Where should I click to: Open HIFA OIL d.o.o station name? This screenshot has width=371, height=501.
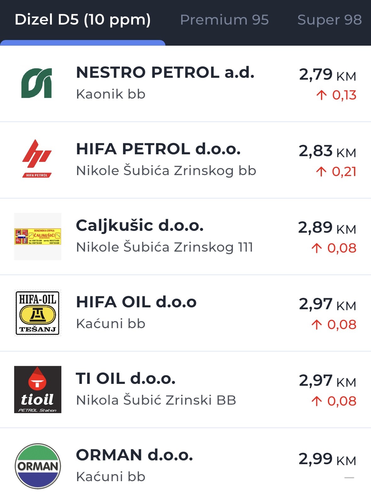coord(136,302)
